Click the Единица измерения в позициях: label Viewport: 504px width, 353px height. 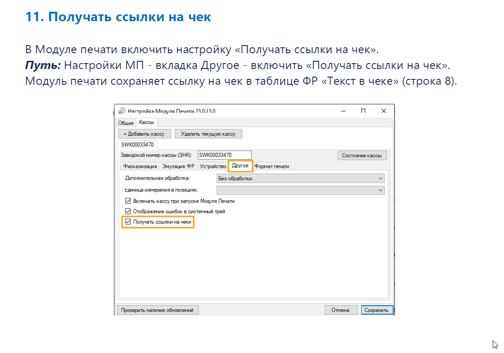(161, 190)
